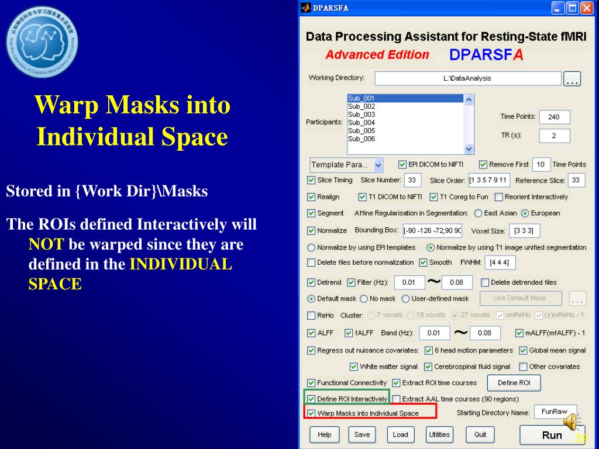Toggle Global mean signal checkbox
The width and height of the screenshot is (599, 449).
[x=523, y=351]
